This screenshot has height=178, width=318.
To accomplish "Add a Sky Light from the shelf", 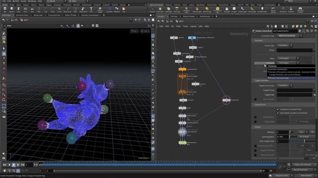I will tap(227, 9).
